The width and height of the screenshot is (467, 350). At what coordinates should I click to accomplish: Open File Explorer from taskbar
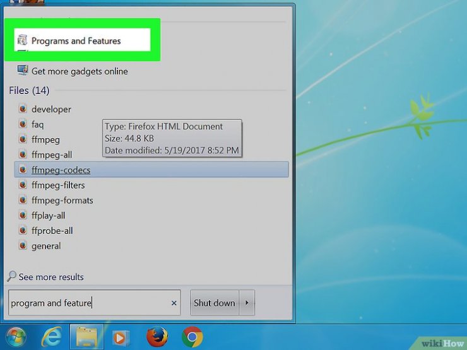point(86,337)
